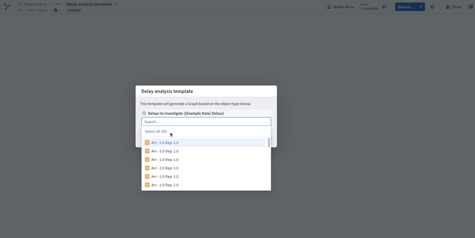Image resolution: width=475 pixels, height=238 pixels.
Task: Open the Save as dropdown arrow
Action: click(x=421, y=7)
